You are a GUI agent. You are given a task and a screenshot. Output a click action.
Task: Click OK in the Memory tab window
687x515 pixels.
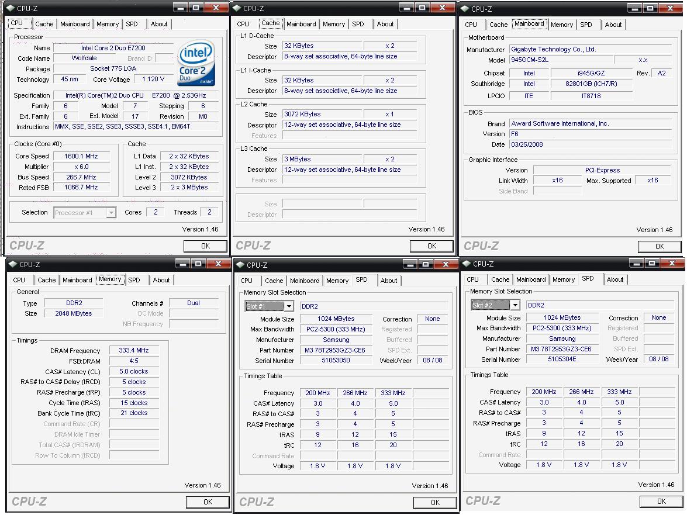pyautogui.click(x=208, y=502)
